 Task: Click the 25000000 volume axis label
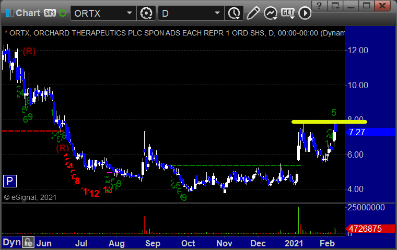[366, 208]
